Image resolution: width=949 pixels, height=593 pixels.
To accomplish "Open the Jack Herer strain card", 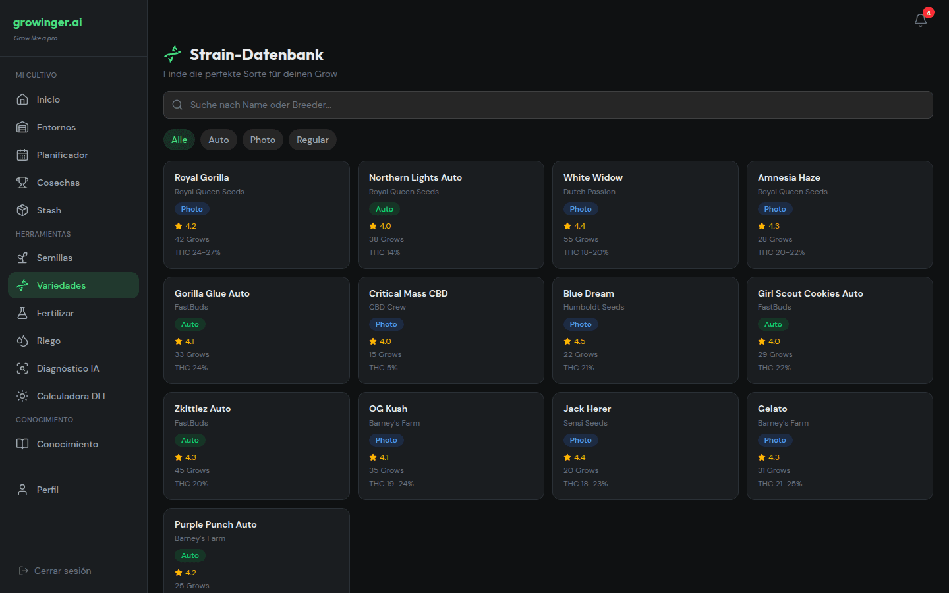I will pyautogui.click(x=645, y=446).
